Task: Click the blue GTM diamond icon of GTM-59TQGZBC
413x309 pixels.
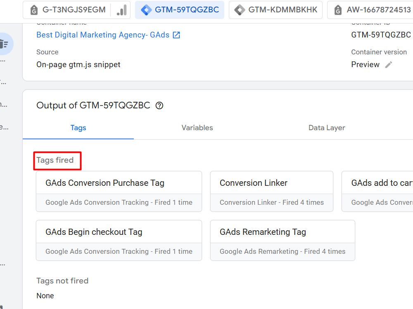Action: (x=146, y=10)
